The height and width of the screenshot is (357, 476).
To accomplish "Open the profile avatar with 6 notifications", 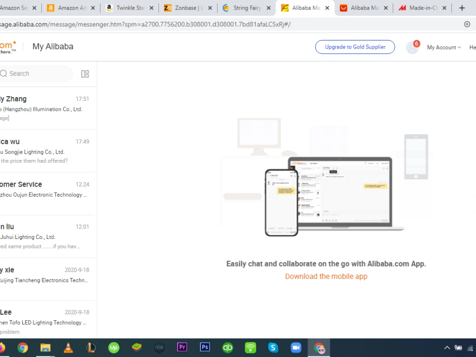I will click(412, 48).
